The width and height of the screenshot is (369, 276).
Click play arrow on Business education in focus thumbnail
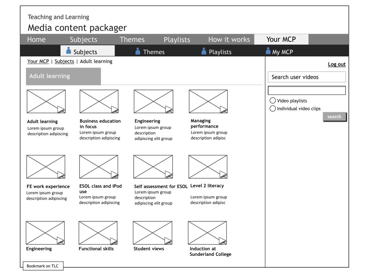[x=115, y=109]
